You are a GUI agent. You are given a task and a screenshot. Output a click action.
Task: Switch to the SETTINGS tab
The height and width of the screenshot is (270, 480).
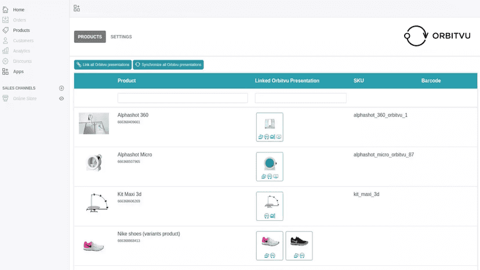click(121, 37)
